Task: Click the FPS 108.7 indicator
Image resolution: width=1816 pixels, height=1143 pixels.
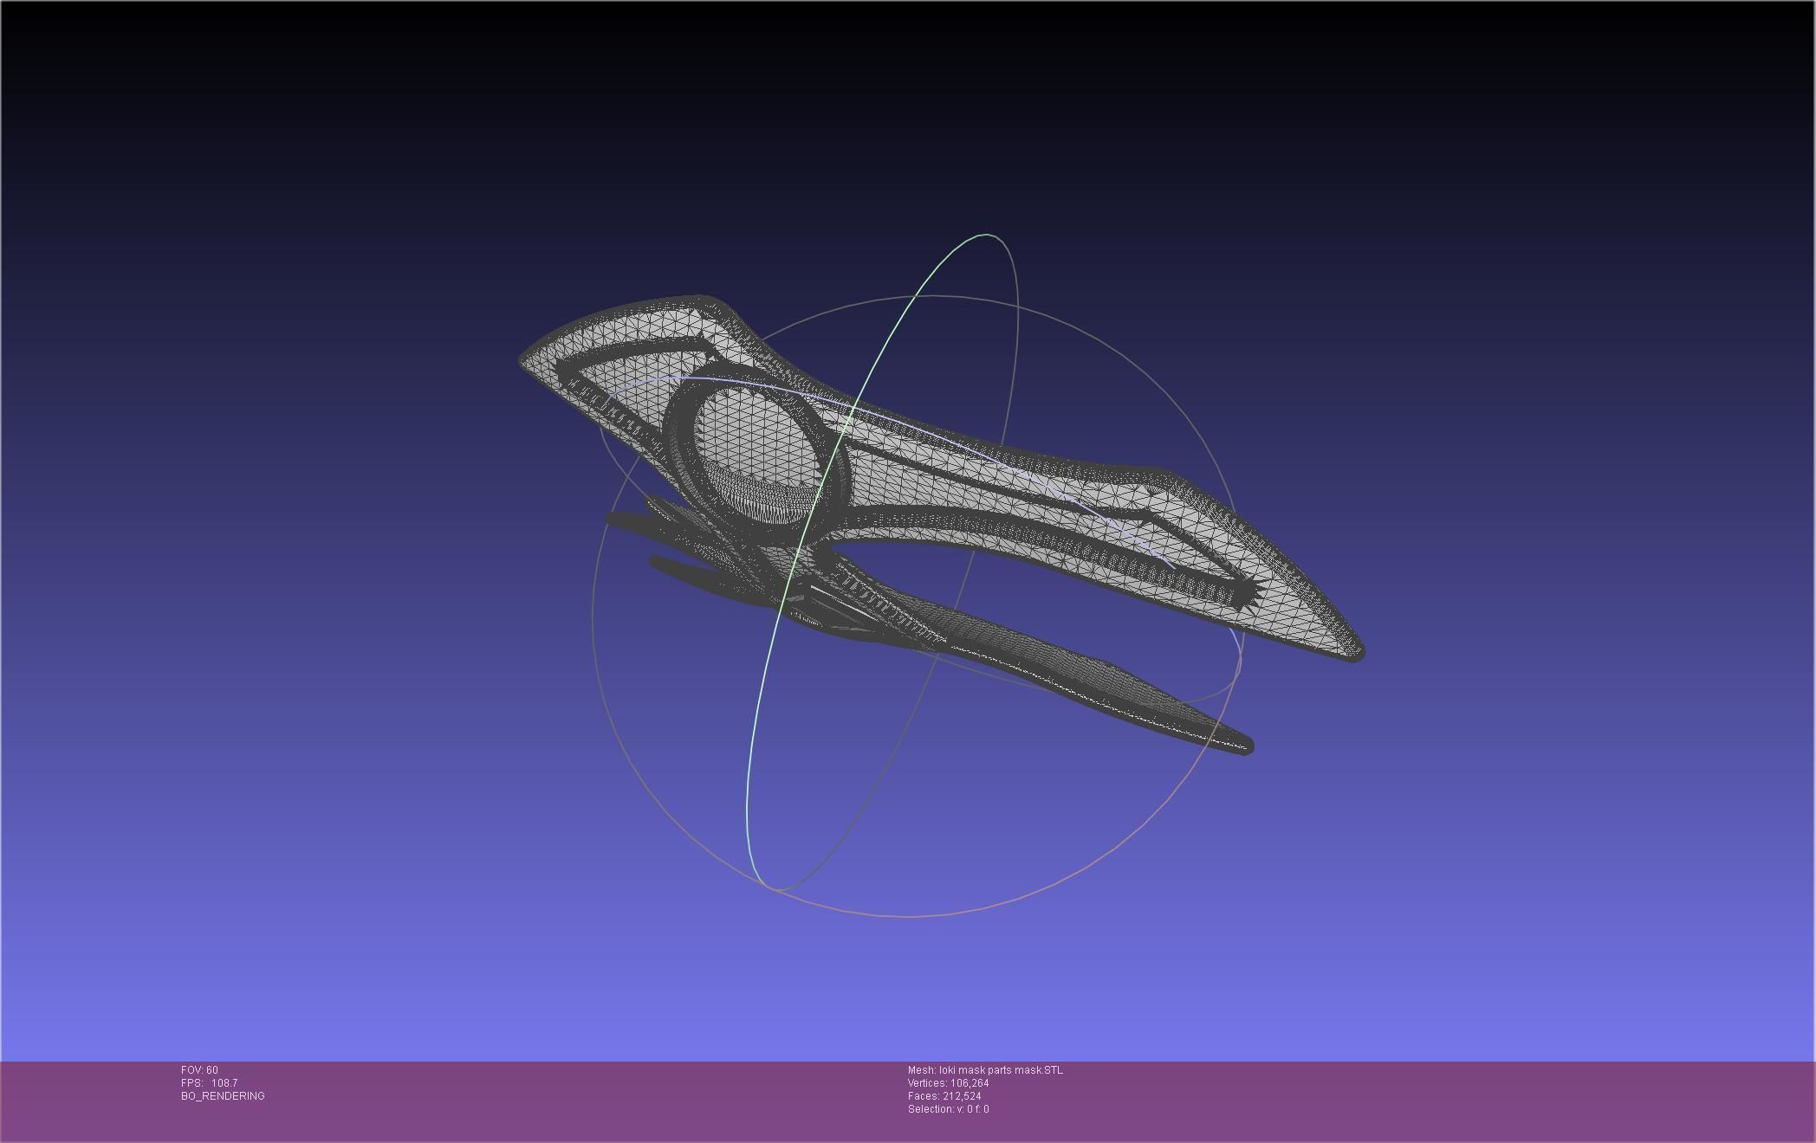Action: point(209,1083)
